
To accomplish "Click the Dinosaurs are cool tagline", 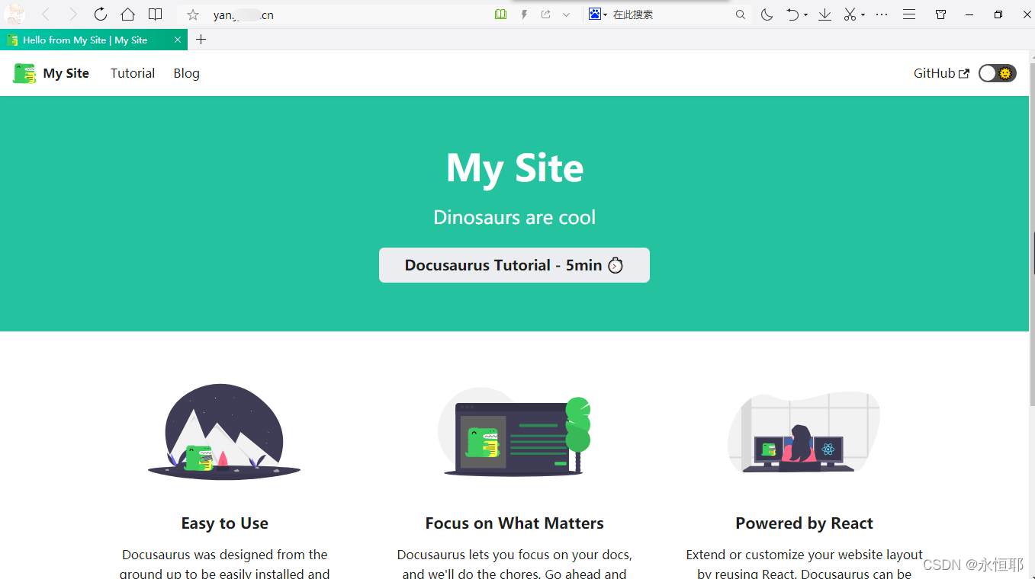I will (x=515, y=217).
